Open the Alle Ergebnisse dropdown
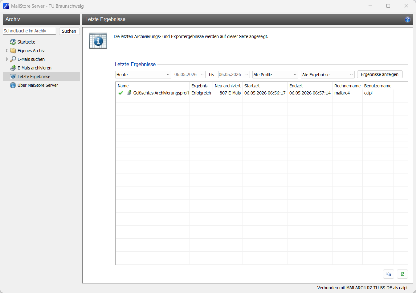The height and width of the screenshot is (293, 416). [328, 75]
